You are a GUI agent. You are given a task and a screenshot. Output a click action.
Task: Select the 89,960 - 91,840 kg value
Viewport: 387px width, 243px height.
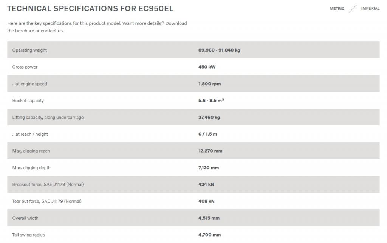(219, 50)
